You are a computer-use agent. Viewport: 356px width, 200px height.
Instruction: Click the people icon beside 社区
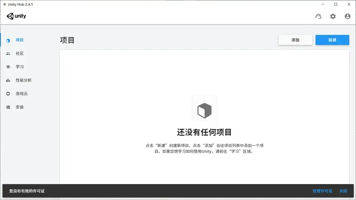[8, 54]
